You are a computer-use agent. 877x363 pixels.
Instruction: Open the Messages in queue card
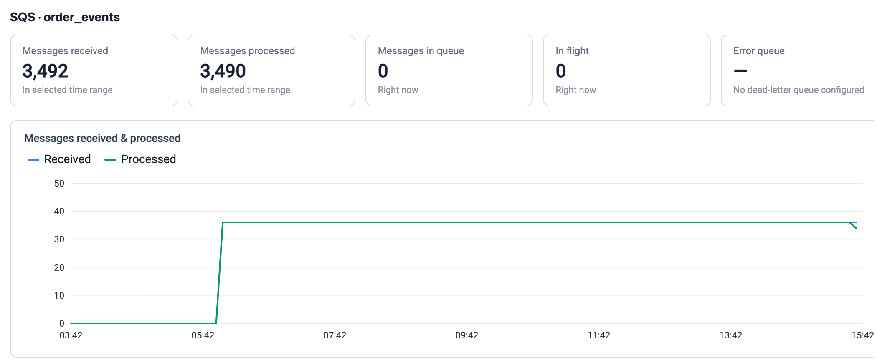click(449, 71)
